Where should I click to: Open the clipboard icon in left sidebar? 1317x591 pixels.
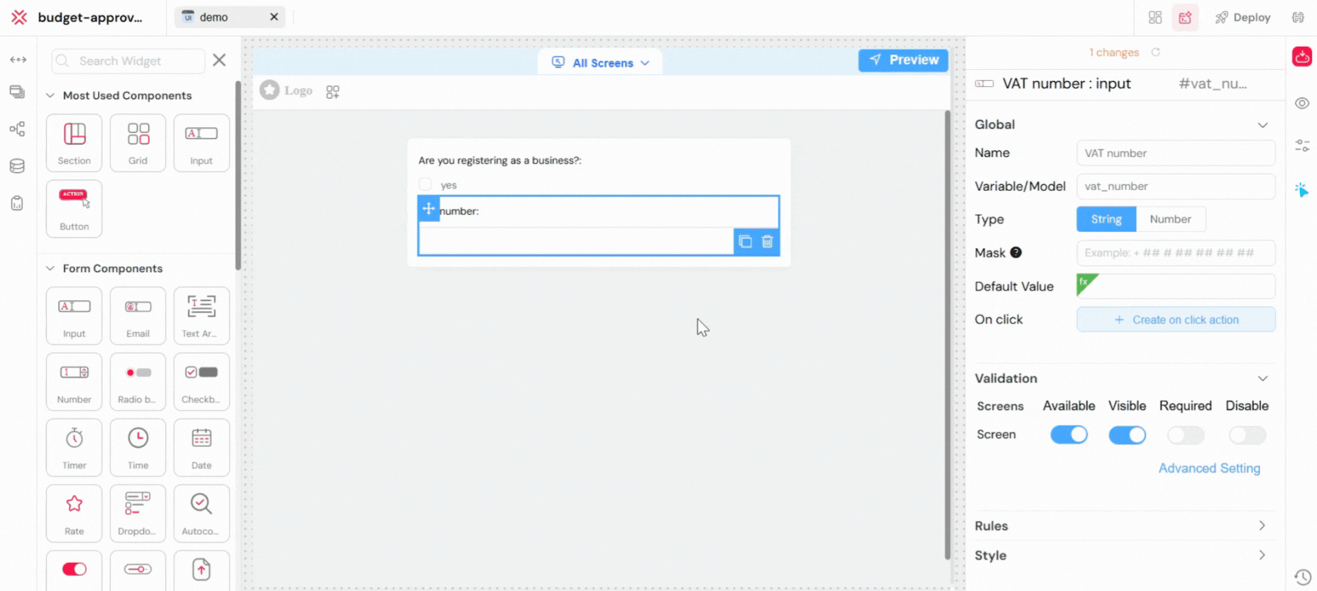pos(18,203)
